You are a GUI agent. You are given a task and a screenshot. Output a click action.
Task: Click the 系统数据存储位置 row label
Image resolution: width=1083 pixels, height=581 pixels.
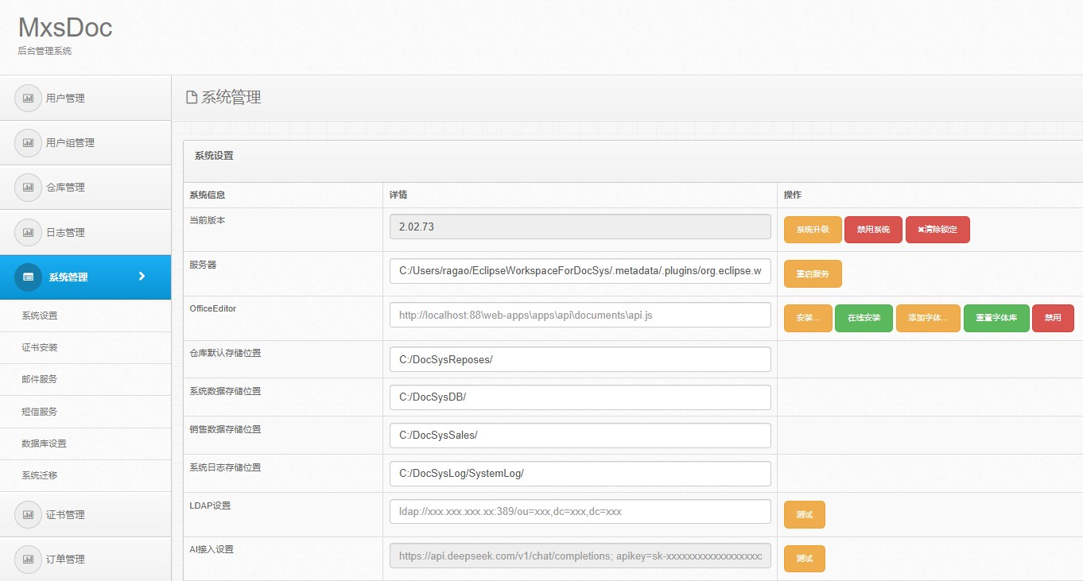pos(225,391)
